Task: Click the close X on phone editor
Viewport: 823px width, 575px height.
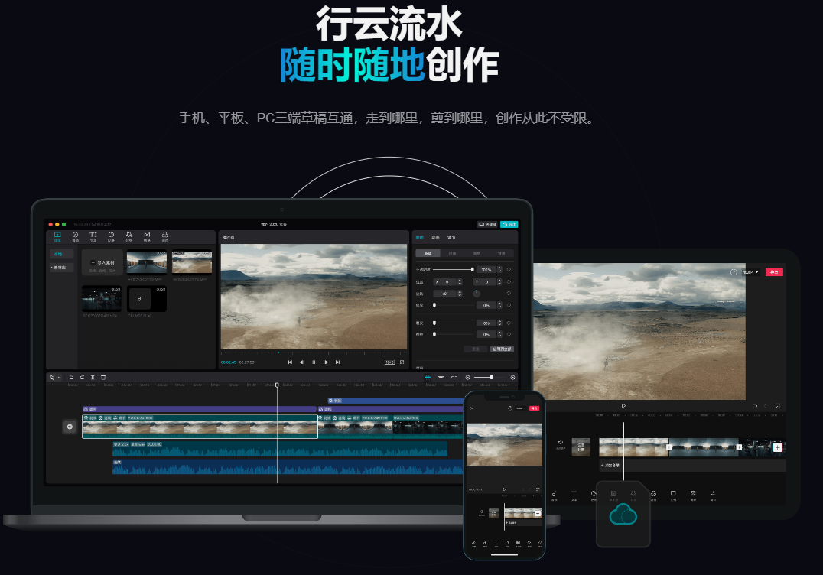Action: (x=472, y=408)
